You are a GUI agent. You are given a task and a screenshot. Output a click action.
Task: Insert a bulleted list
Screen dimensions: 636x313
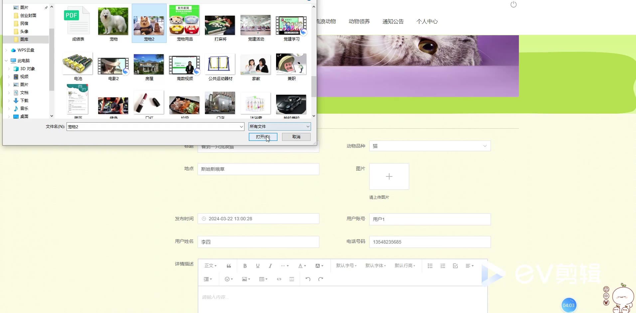click(430, 266)
